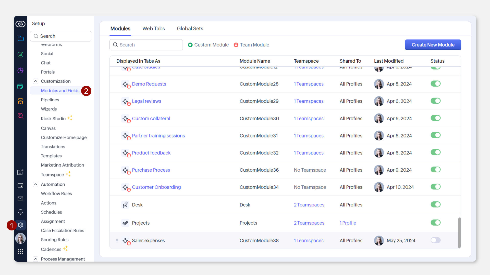Click the Create New Module button

tap(433, 45)
